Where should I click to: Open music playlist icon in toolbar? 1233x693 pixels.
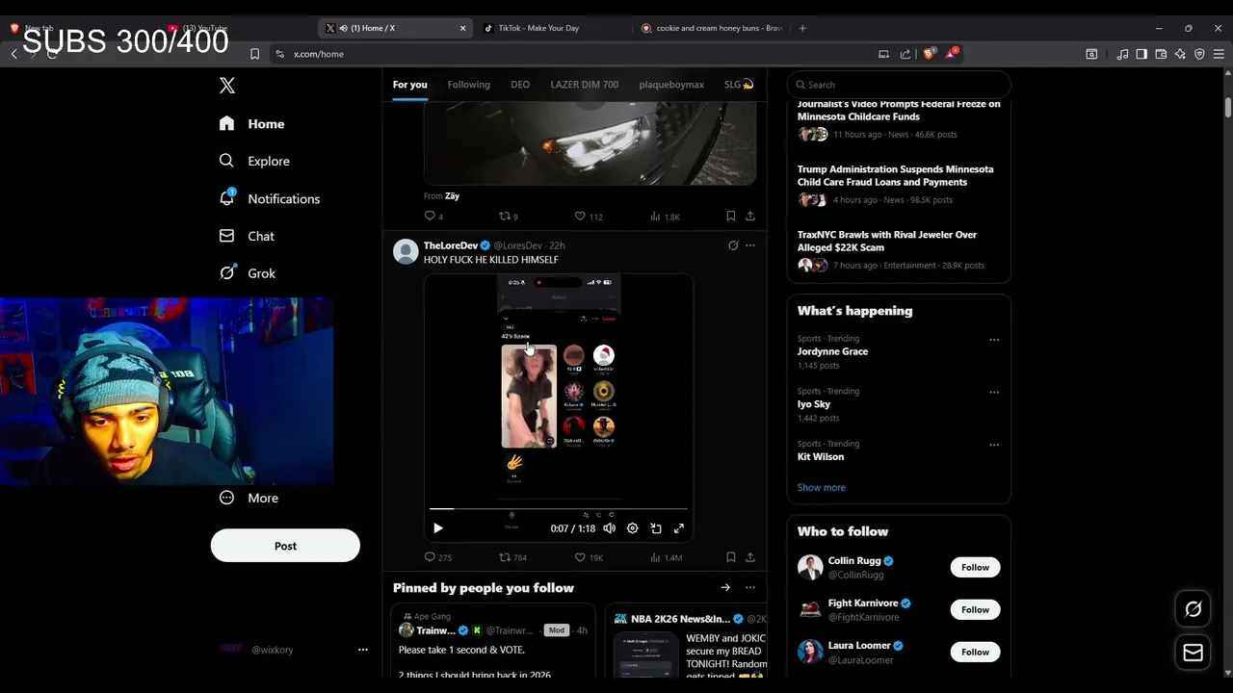coord(1122,54)
